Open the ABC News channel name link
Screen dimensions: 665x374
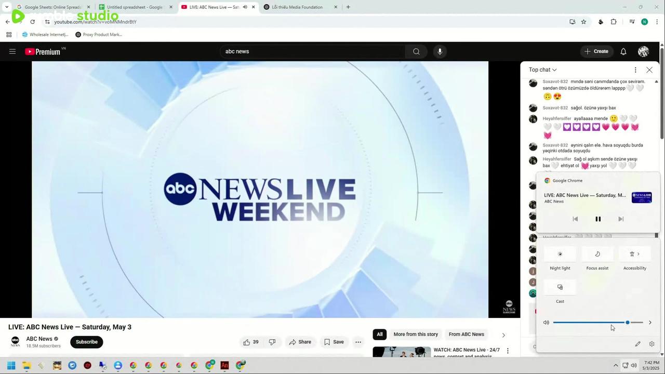[39, 339]
